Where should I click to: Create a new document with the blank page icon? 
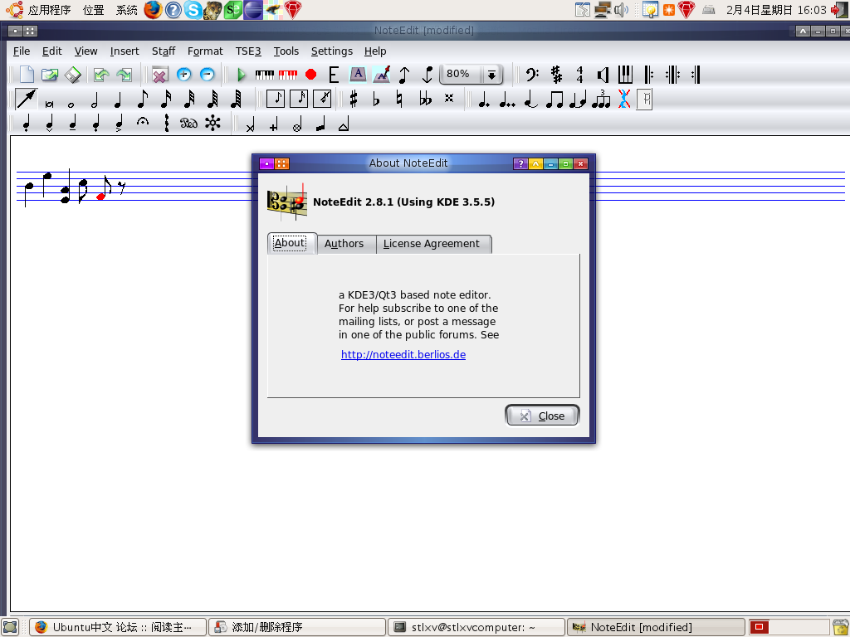click(x=26, y=74)
